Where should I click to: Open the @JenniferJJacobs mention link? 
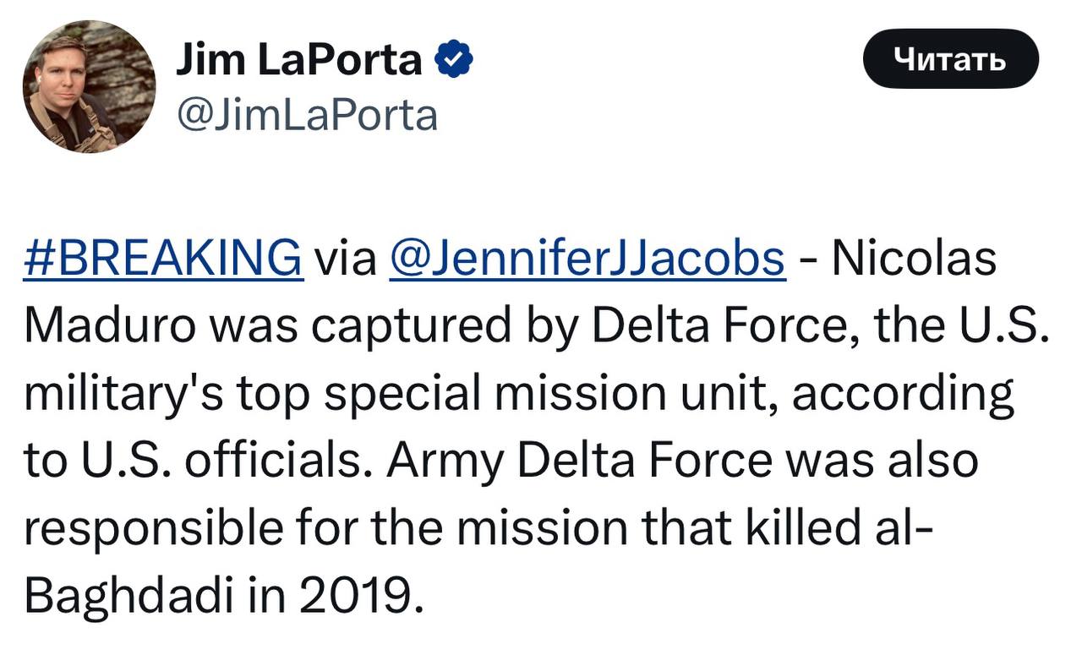587,259
